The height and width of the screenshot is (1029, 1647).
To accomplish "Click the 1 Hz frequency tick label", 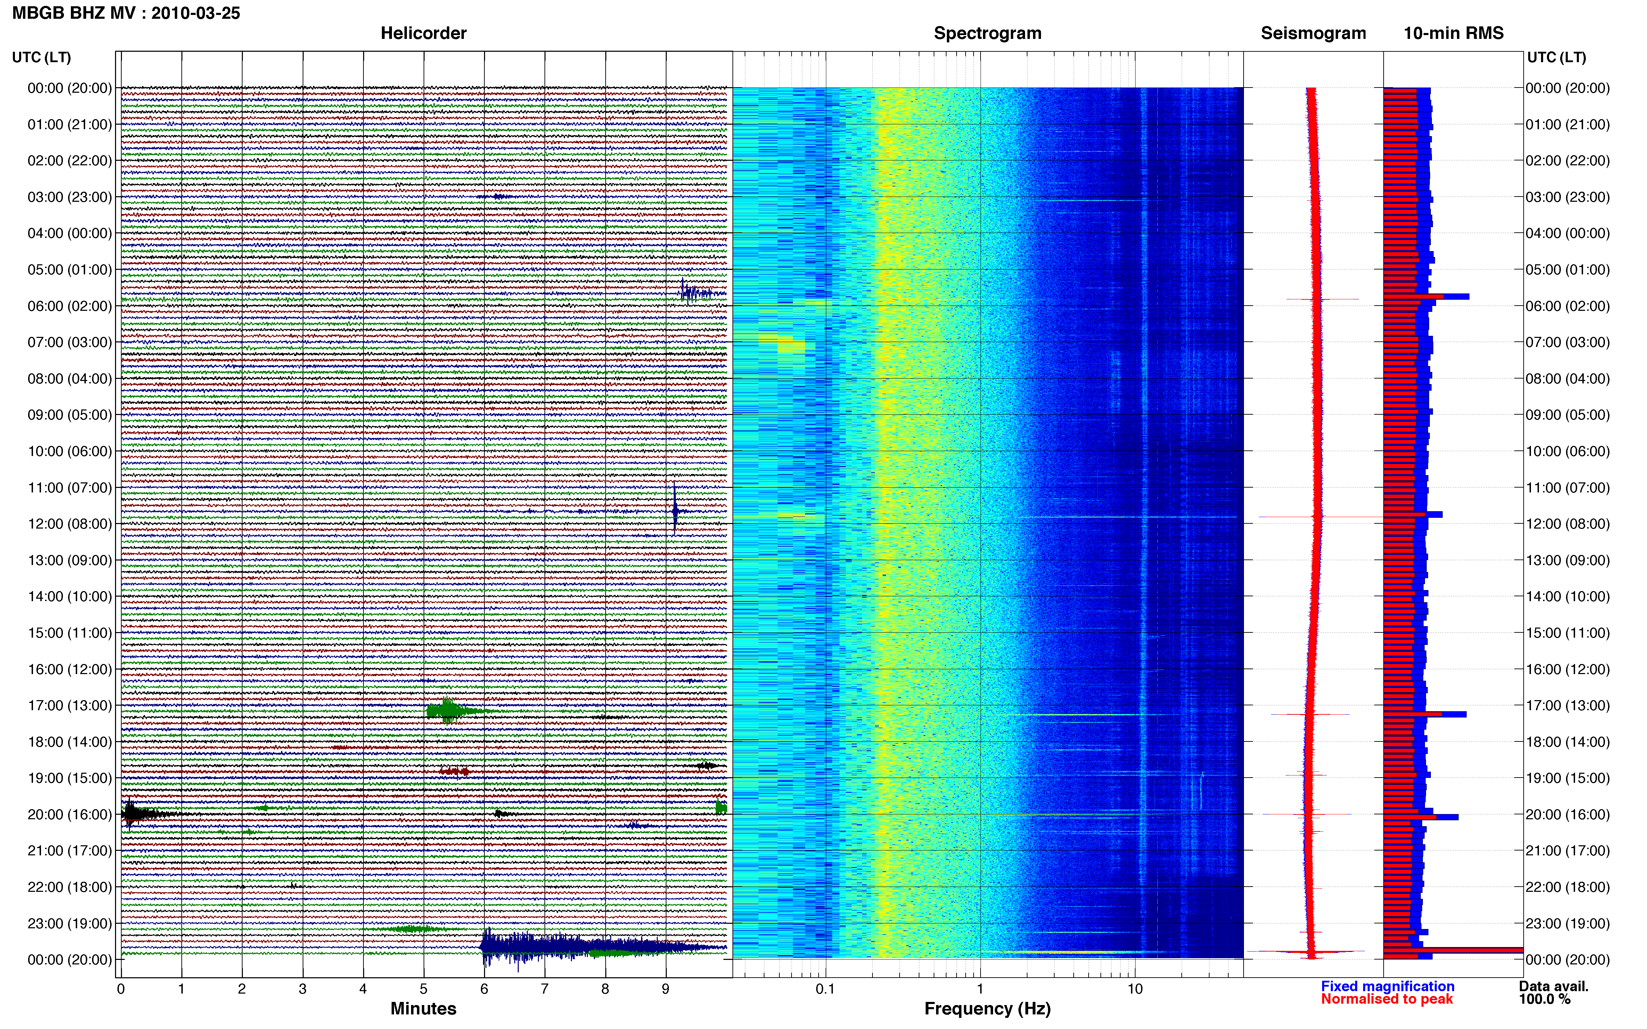I will coord(981,989).
